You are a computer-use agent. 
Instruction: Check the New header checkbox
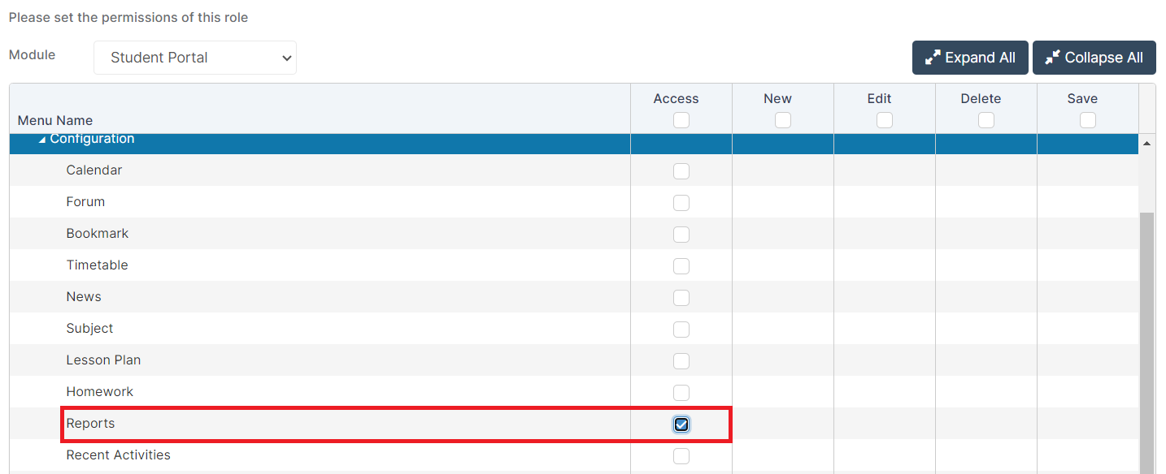tap(783, 120)
